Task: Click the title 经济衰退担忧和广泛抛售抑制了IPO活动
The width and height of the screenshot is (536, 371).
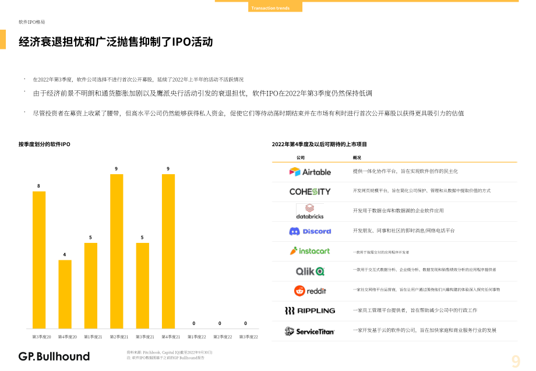Action: pyautogui.click(x=116, y=42)
